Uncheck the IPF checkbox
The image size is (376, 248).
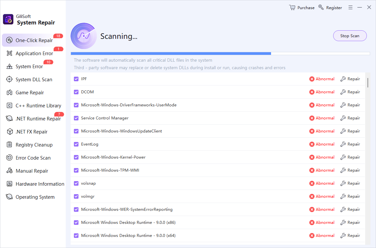[76, 79]
